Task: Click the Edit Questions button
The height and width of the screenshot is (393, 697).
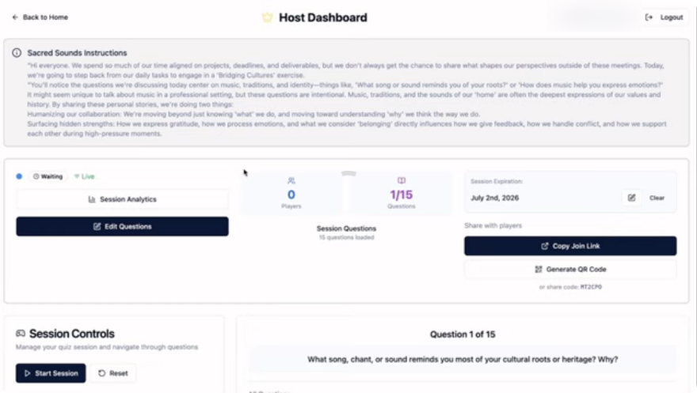Action: click(122, 226)
